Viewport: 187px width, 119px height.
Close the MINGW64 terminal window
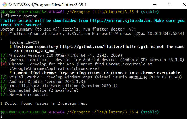[x=184, y=5]
